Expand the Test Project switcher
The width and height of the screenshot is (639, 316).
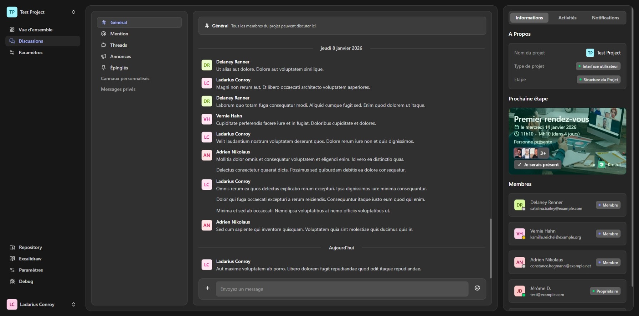[x=73, y=12]
